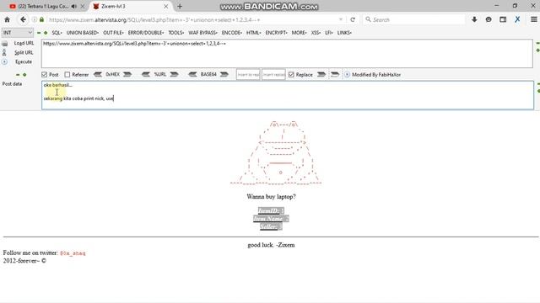Viewport: 540px width, 303px height.
Task: Click left arrow before 0xHEX
Action: pos(98,75)
